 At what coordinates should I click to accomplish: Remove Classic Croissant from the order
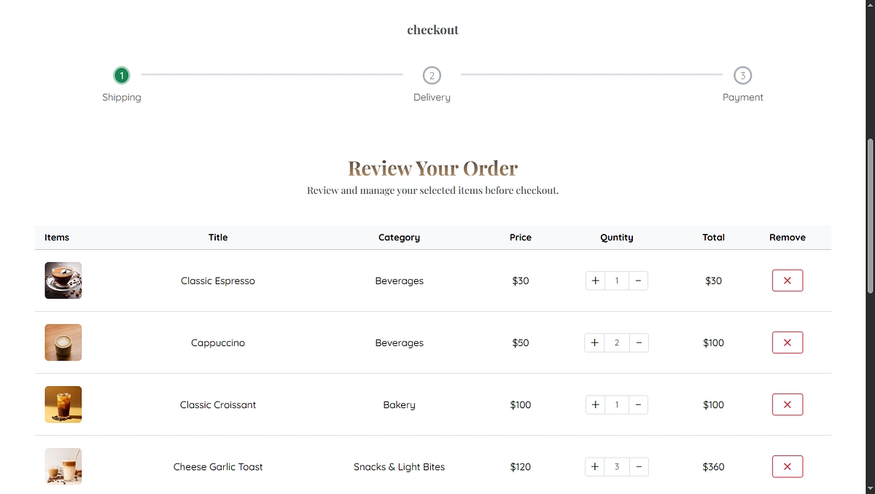pos(787,404)
